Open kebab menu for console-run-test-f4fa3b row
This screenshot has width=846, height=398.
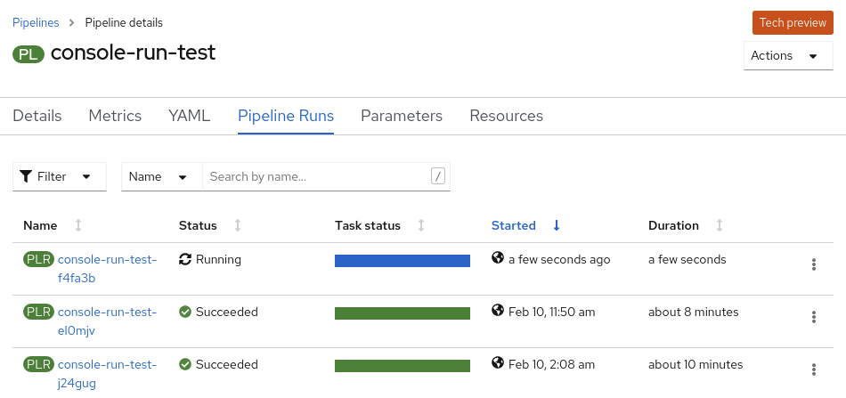(813, 264)
